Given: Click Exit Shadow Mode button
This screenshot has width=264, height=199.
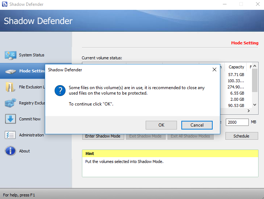Looking at the screenshot, I should point(146,137).
